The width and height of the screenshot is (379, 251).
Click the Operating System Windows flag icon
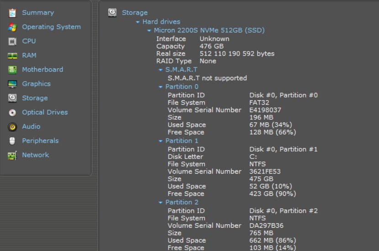(x=12, y=27)
